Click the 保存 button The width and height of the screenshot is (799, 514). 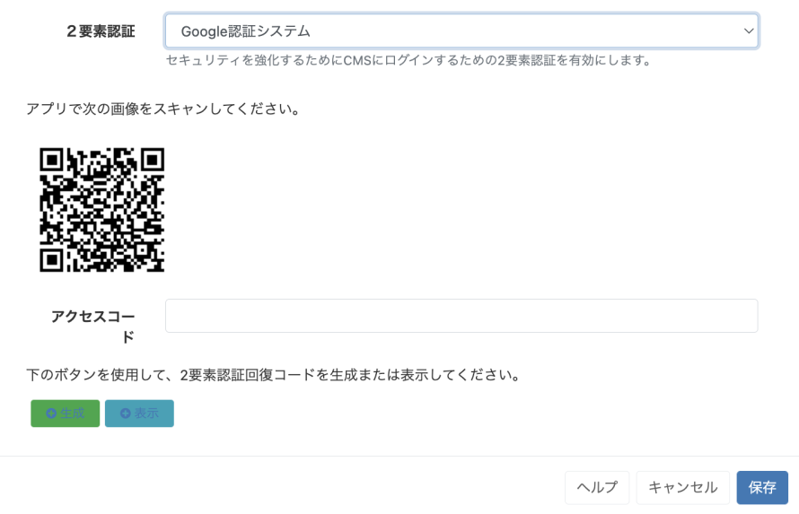click(762, 487)
